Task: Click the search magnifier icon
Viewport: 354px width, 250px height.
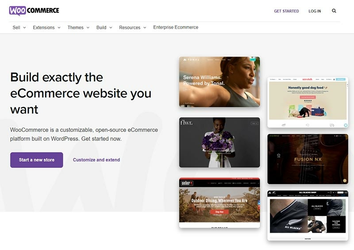Action: tap(334, 11)
